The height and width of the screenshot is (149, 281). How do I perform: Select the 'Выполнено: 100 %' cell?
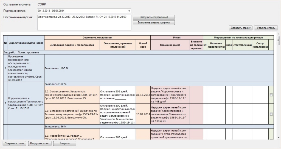pos(159,68)
